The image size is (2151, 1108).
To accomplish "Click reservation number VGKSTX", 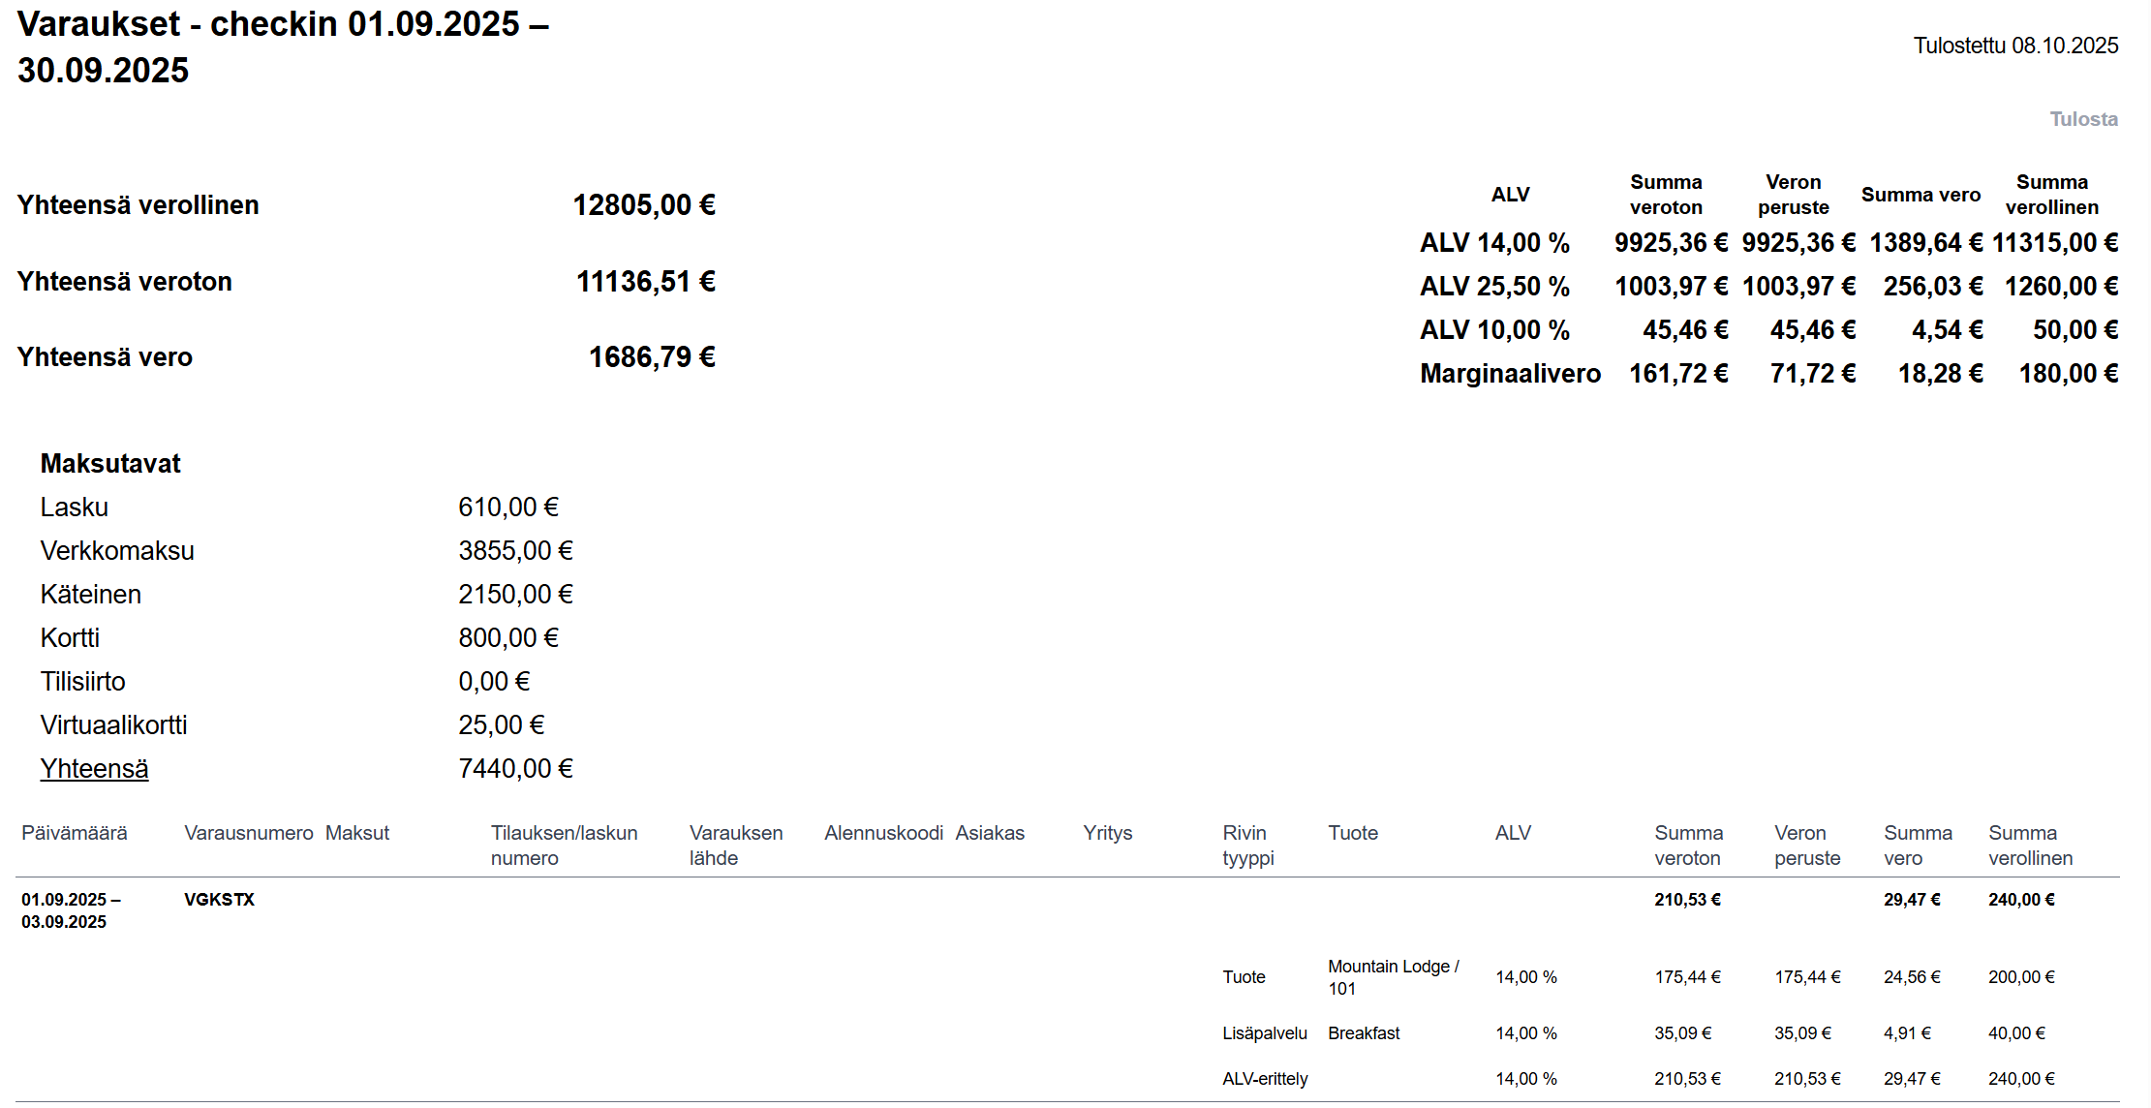I will (x=219, y=899).
